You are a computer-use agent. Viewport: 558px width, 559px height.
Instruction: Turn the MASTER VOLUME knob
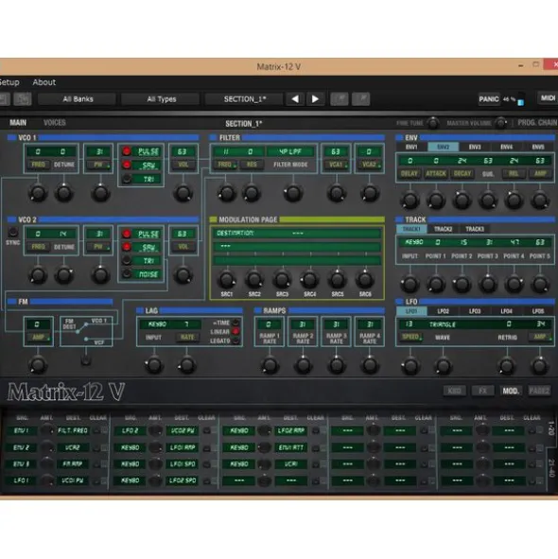tap(501, 123)
